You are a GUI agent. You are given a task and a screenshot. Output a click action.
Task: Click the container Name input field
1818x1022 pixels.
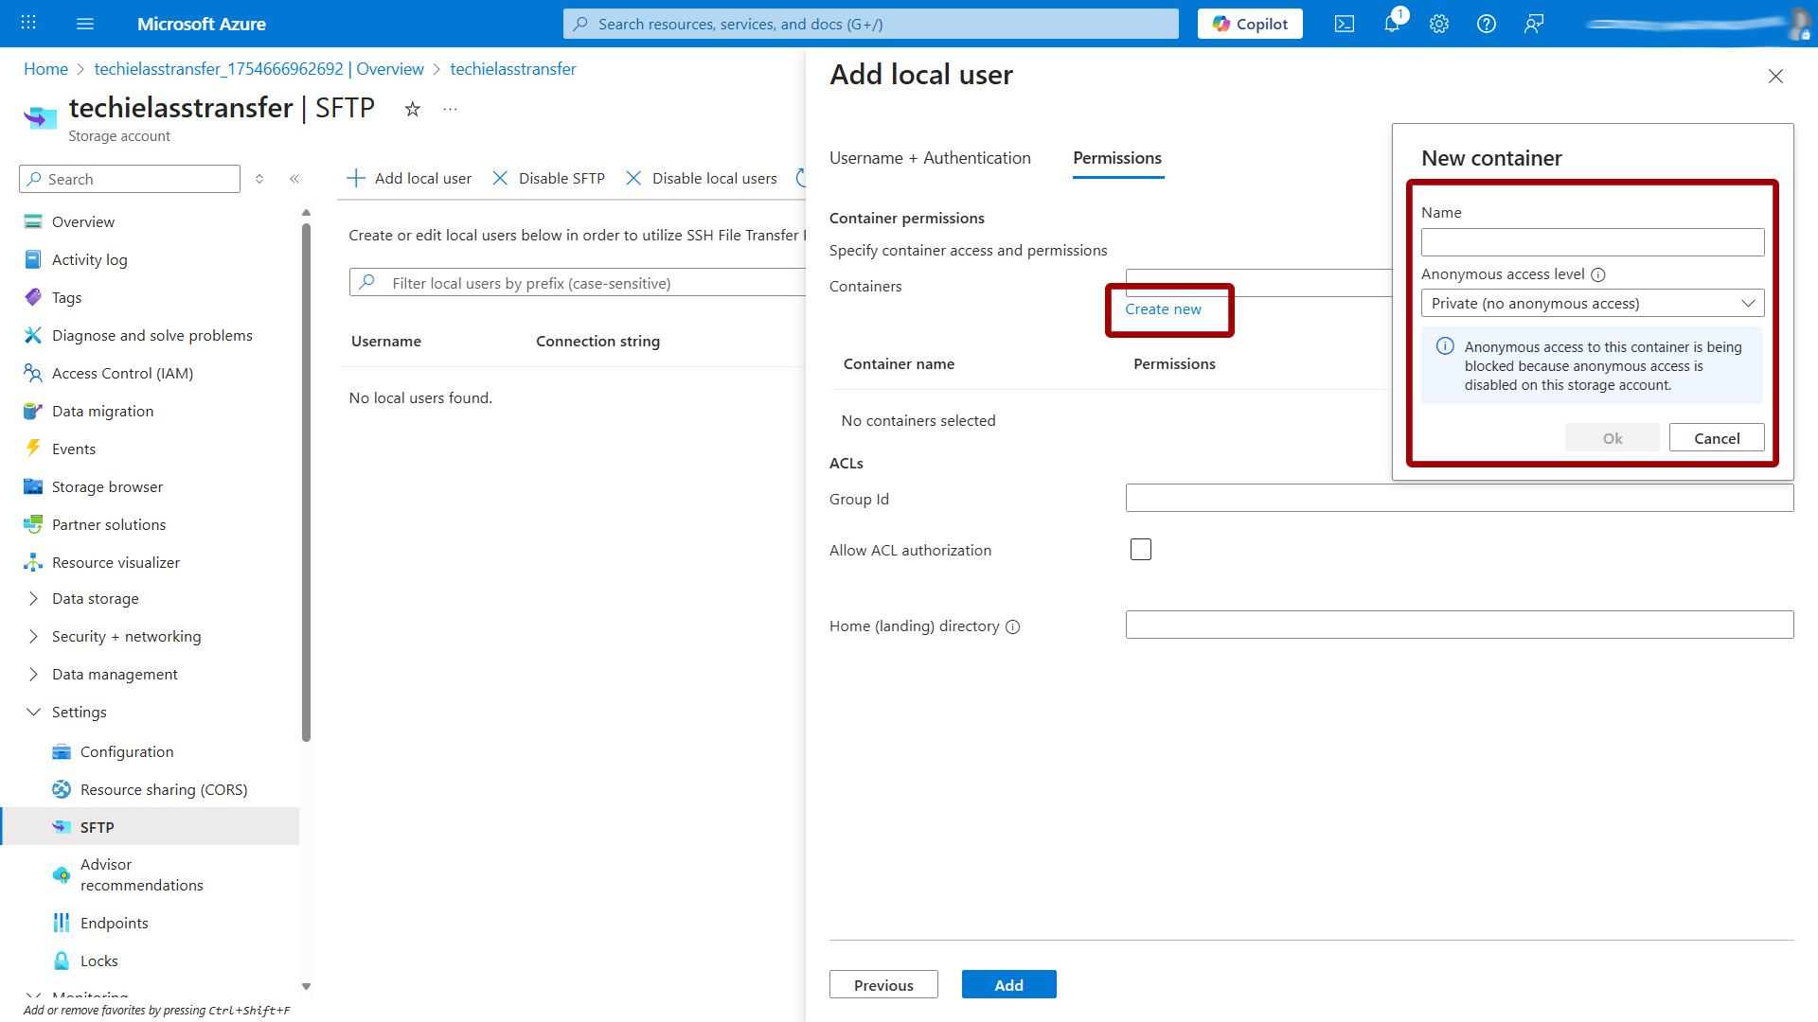(1592, 242)
